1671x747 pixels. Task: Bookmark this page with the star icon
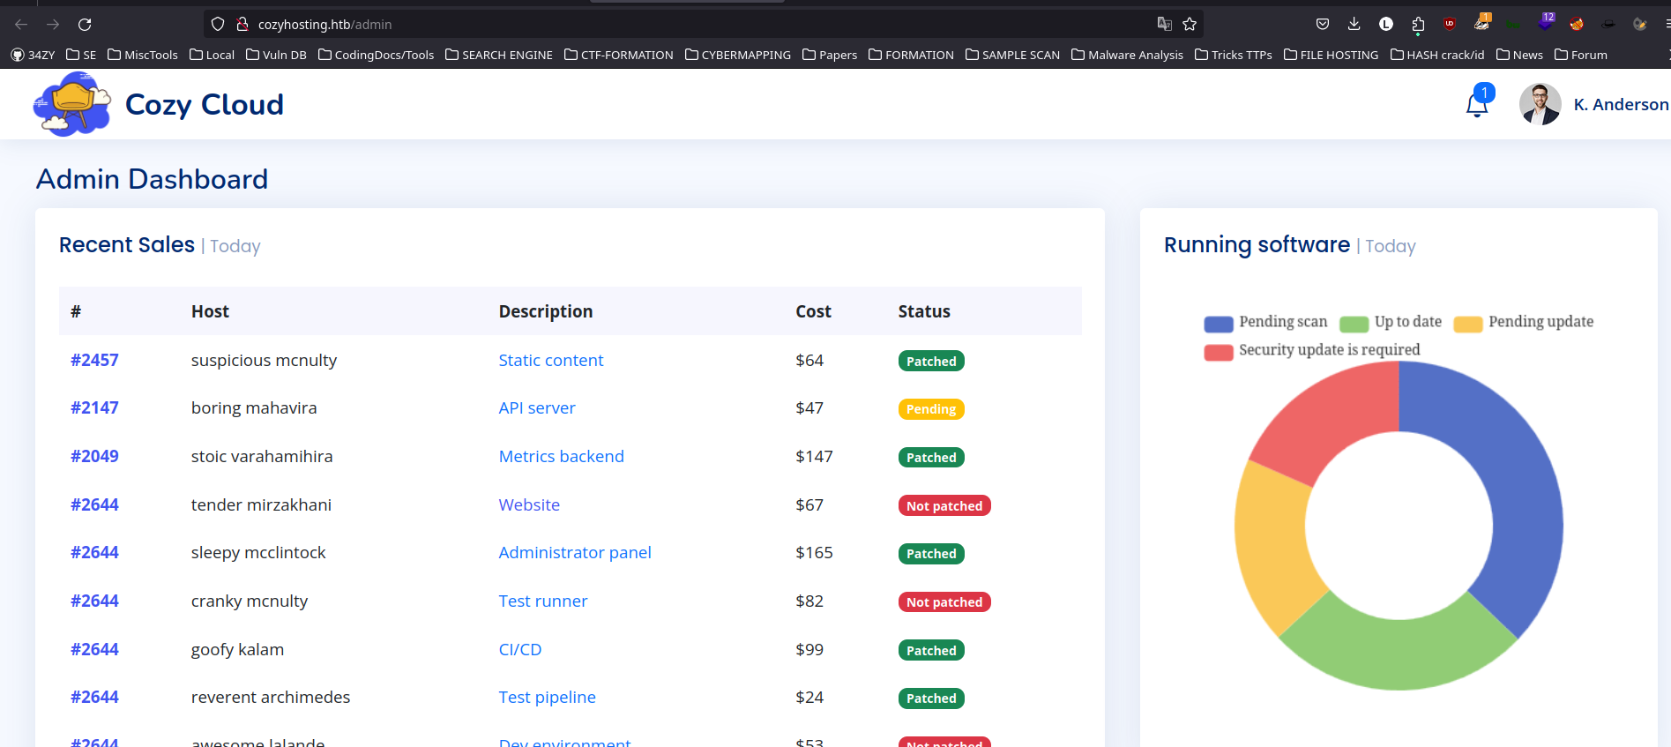click(1190, 25)
